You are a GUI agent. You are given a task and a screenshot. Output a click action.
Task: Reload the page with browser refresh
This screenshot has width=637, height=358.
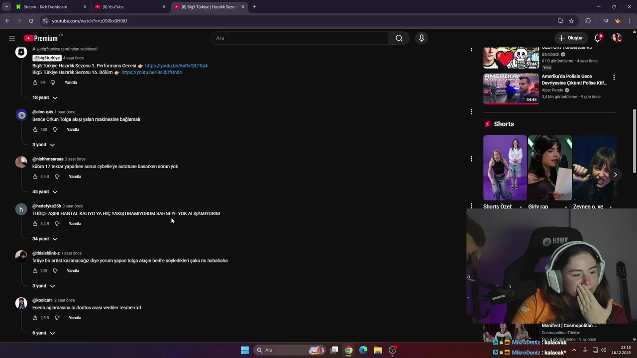31,21
